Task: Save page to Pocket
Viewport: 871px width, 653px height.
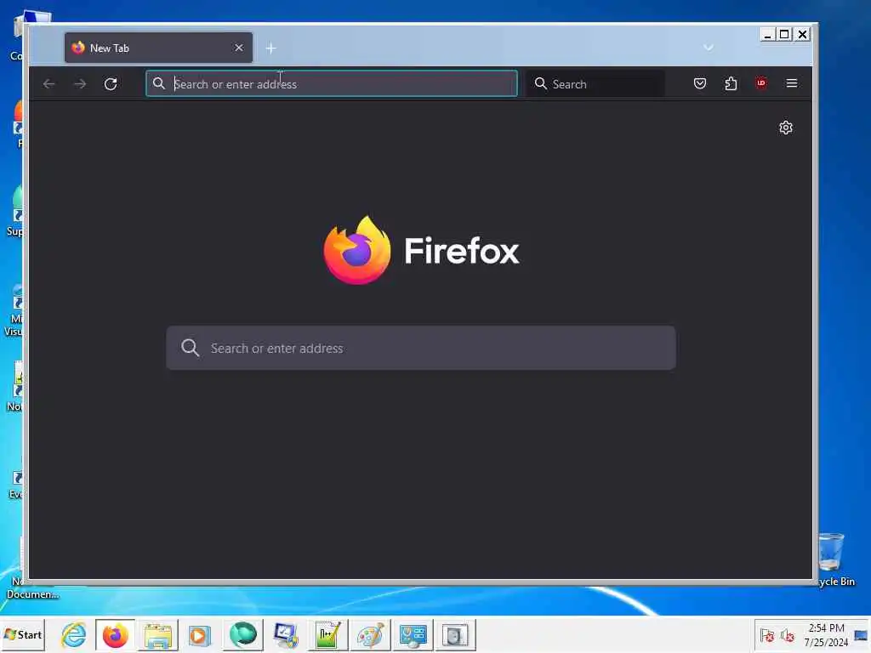Action: (x=700, y=83)
